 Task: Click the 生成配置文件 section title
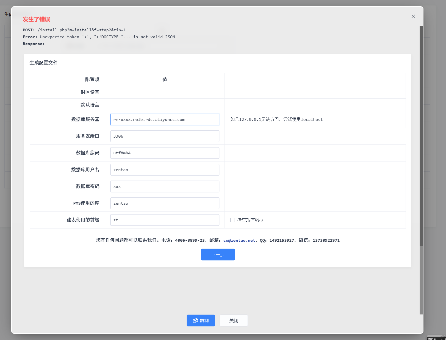coord(43,63)
